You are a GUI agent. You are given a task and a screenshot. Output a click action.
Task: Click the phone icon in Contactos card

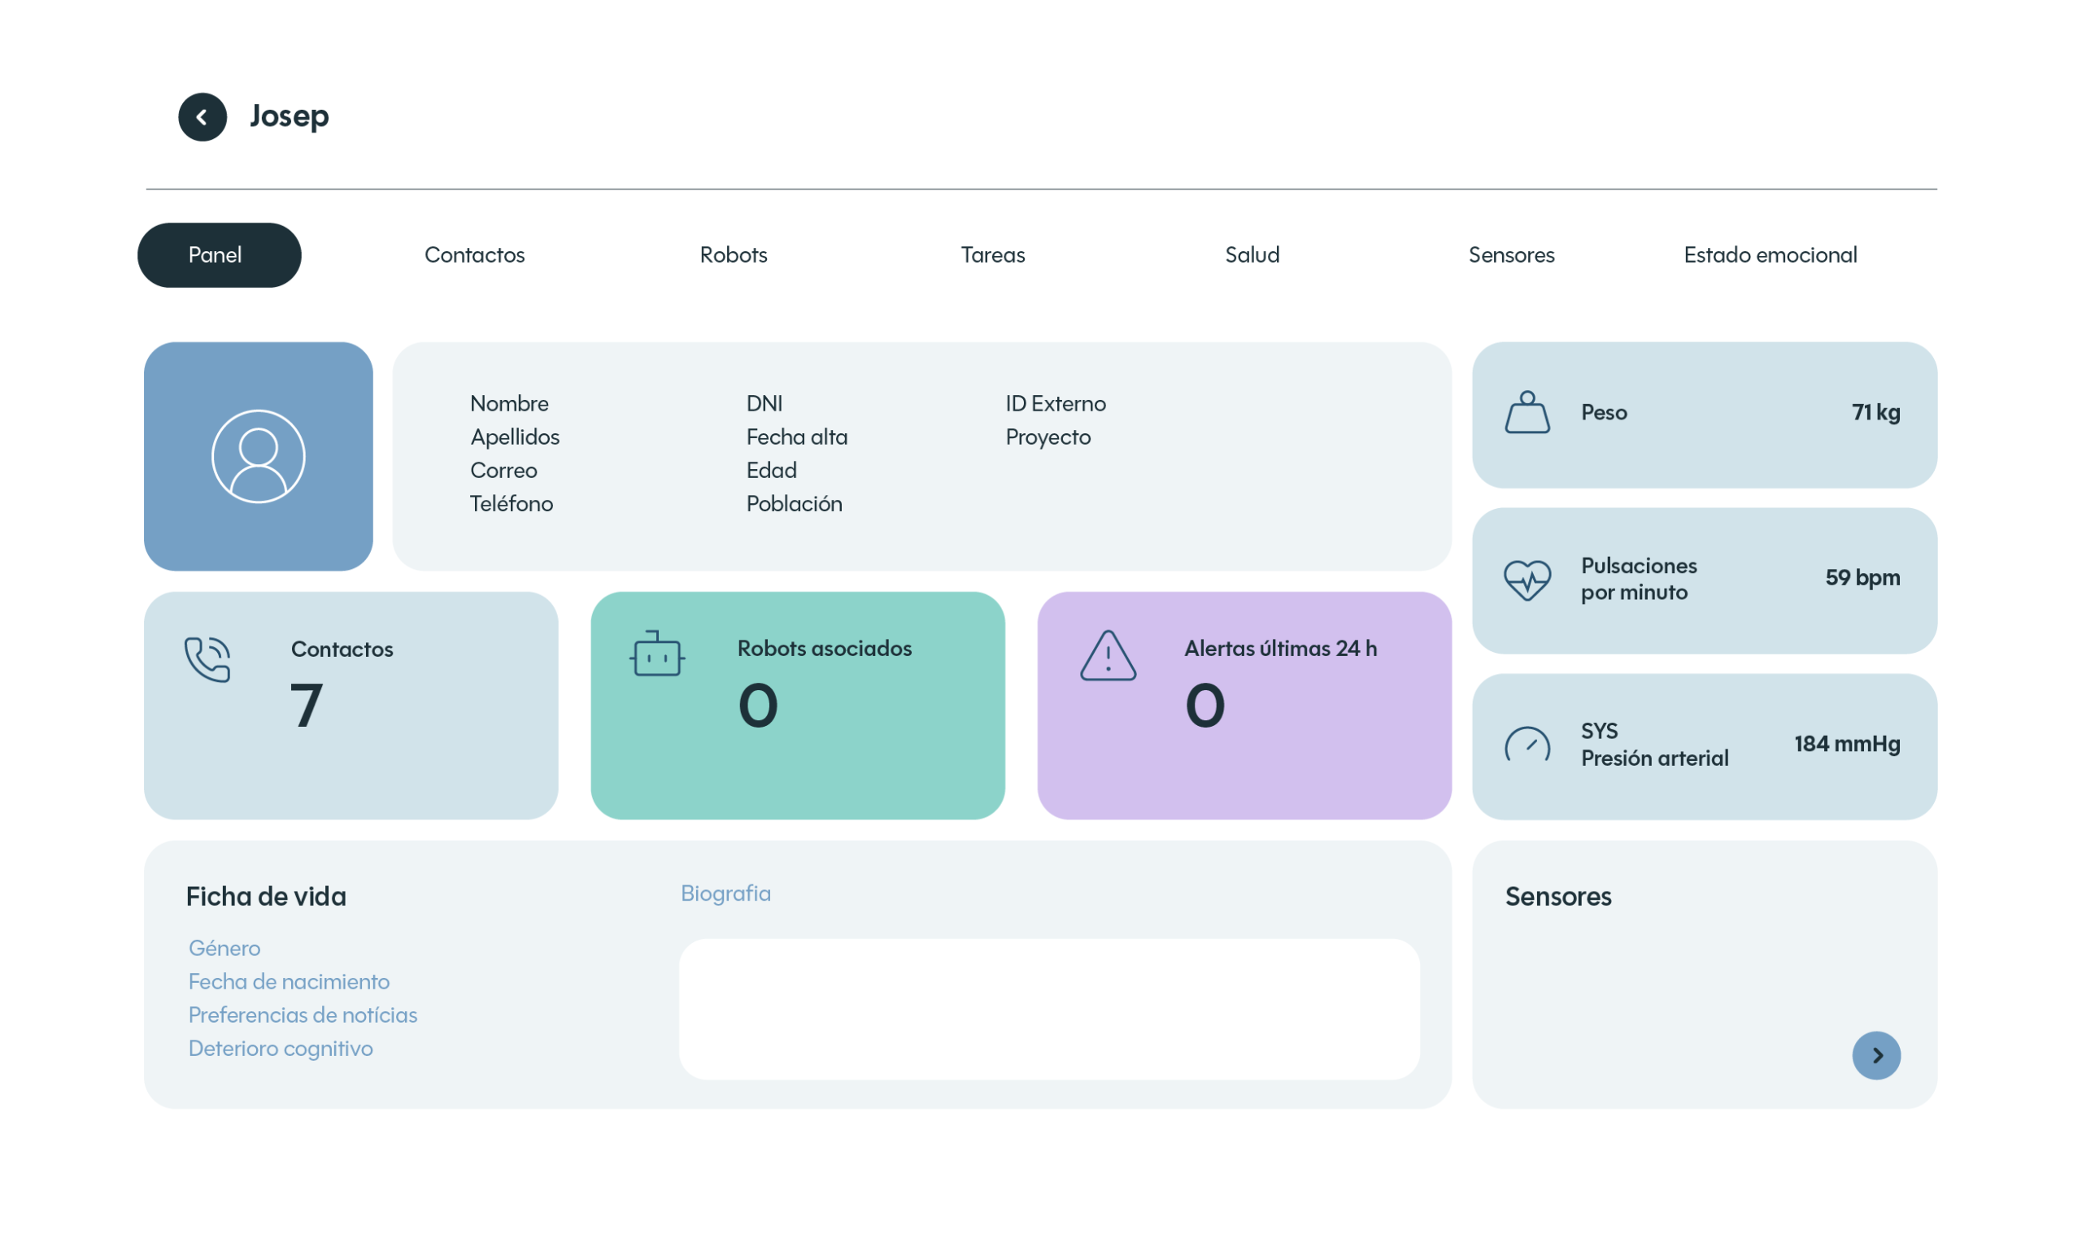[x=207, y=659]
